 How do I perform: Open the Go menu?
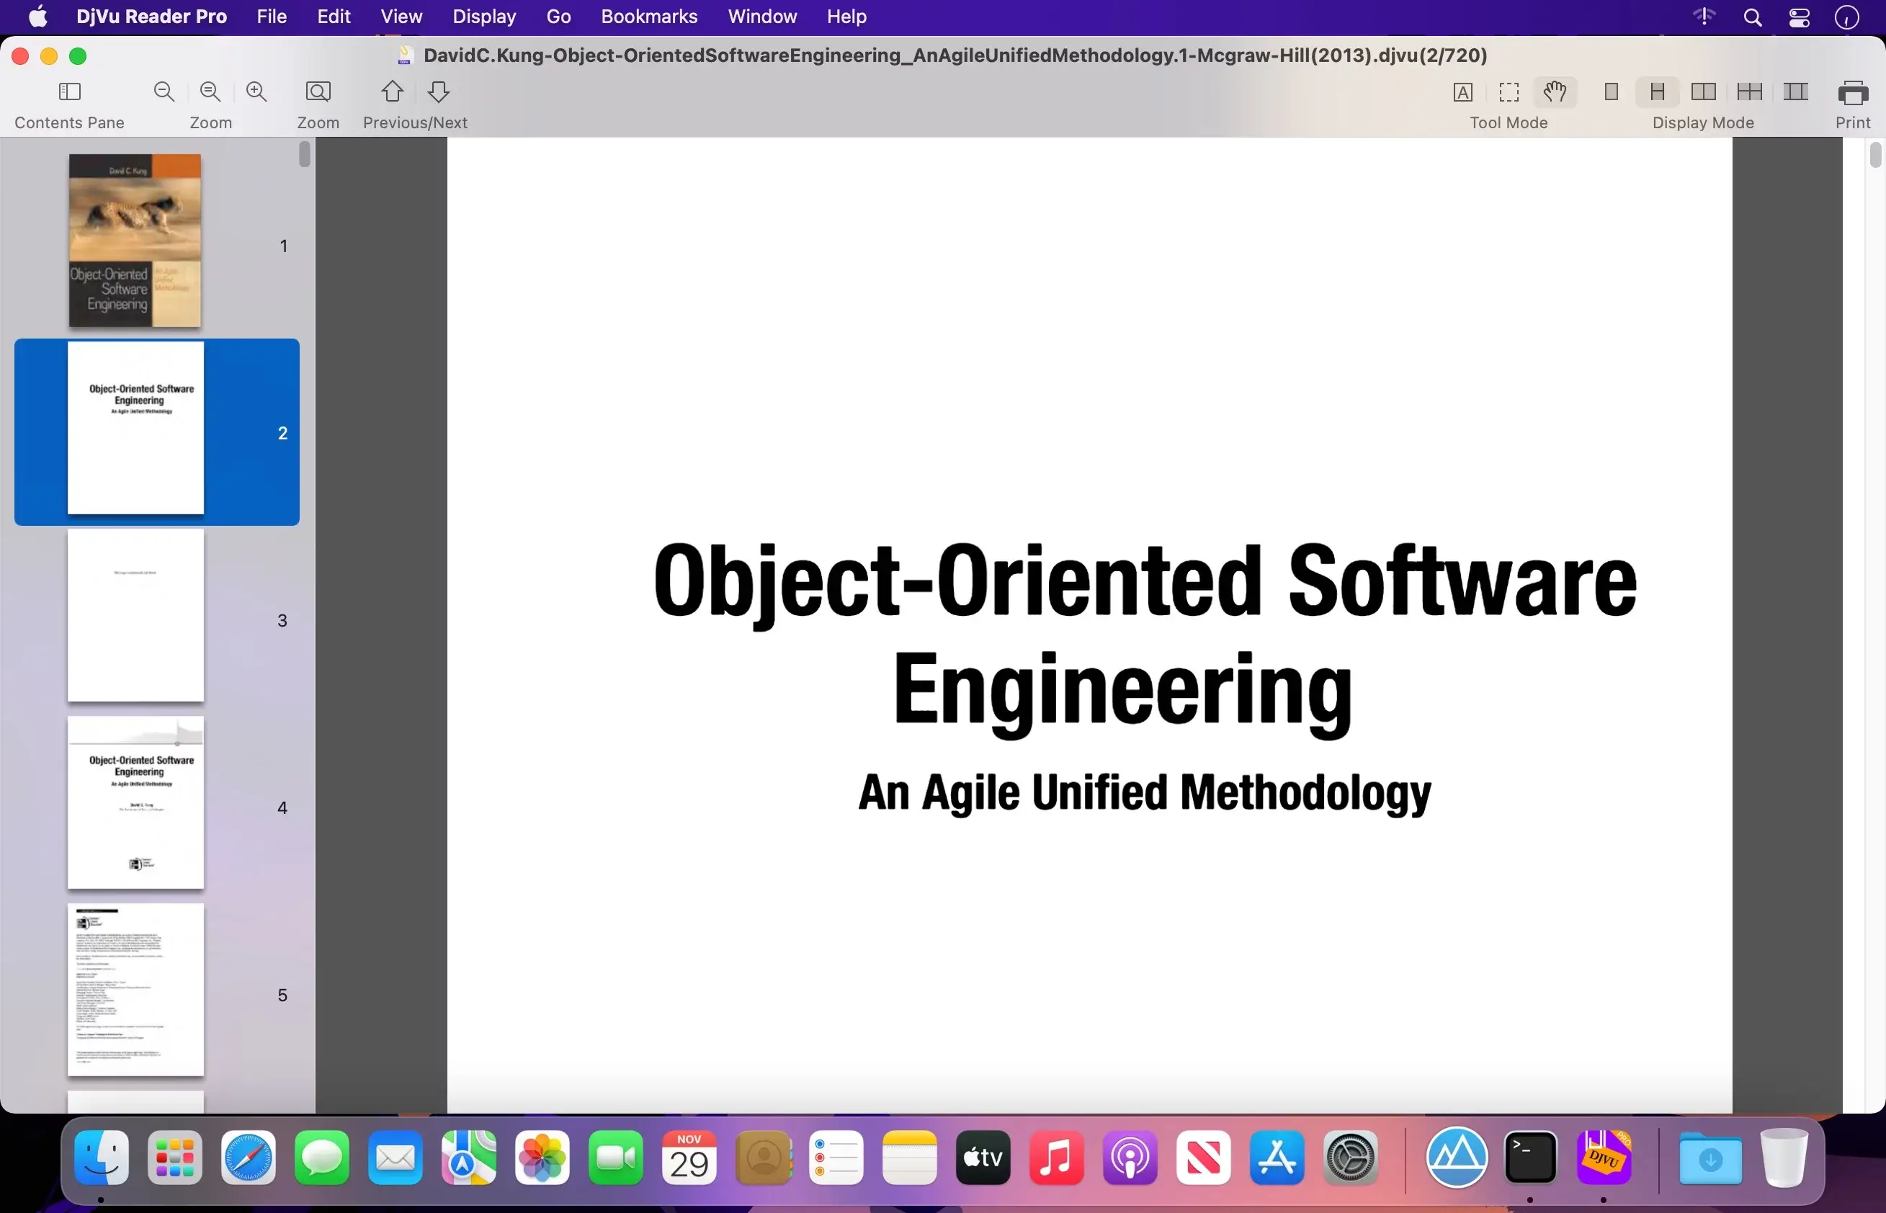pos(558,17)
